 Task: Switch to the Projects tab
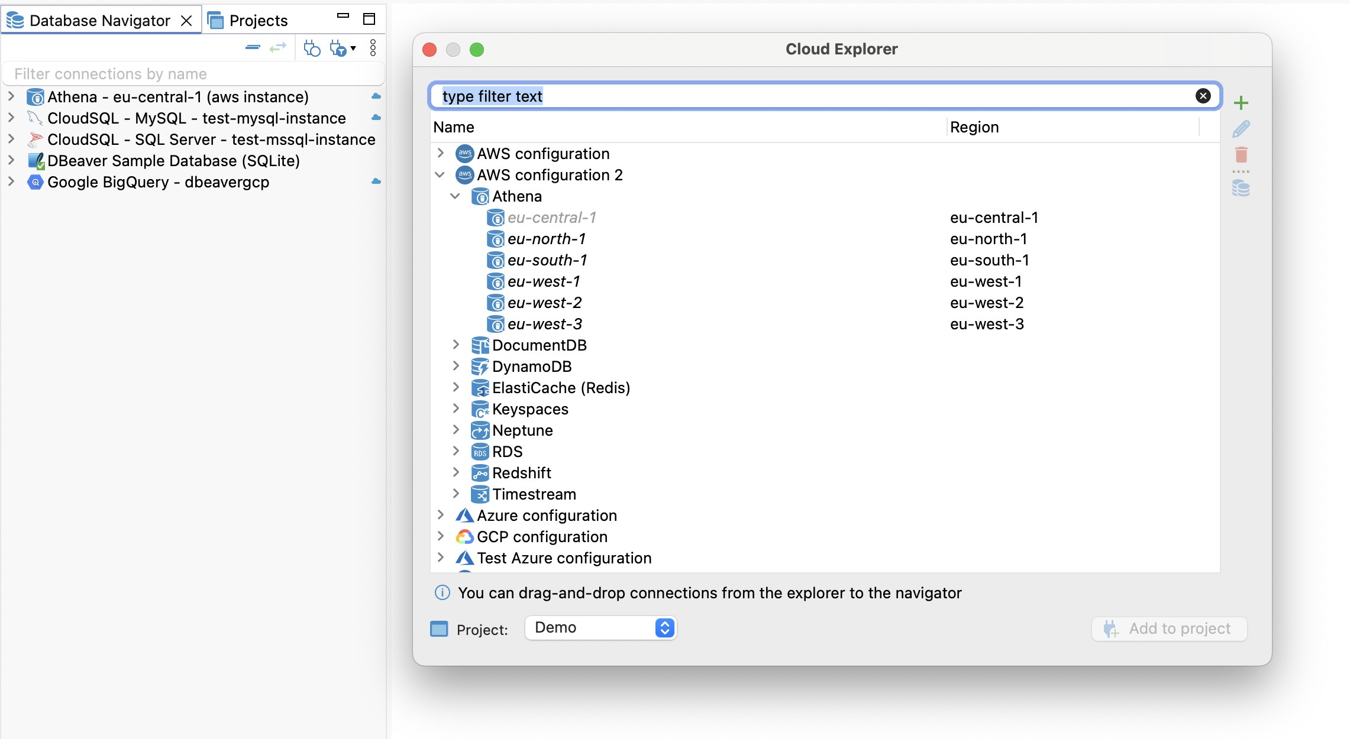pyautogui.click(x=258, y=21)
